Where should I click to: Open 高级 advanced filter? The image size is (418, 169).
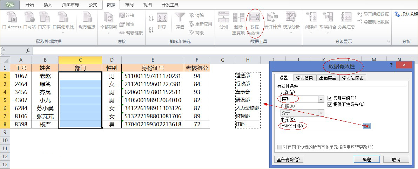click(x=196, y=33)
